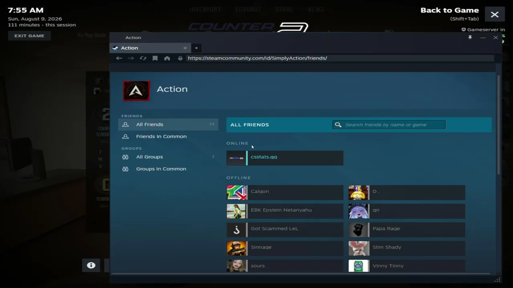The height and width of the screenshot is (288, 513).
Task: Click the All Friends person icon
Action: coord(125,124)
